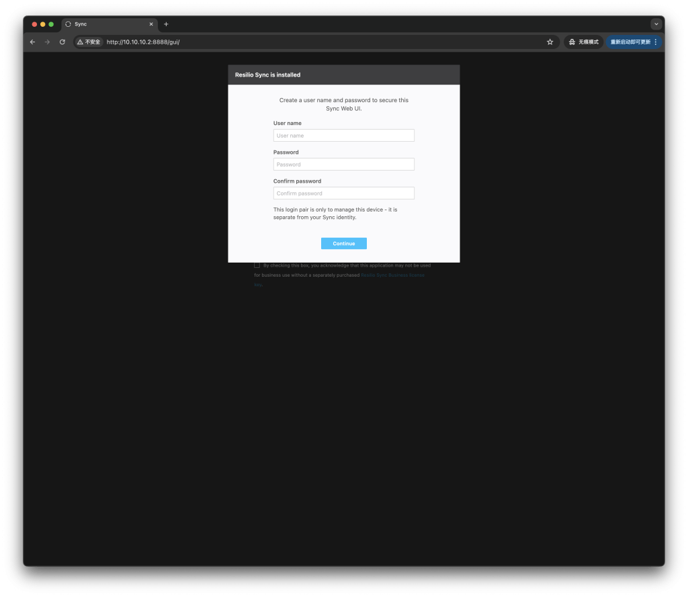The image size is (688, 597).
Task: Click the address bar URL
Action: pyautogui.click(x=143, y=42)
